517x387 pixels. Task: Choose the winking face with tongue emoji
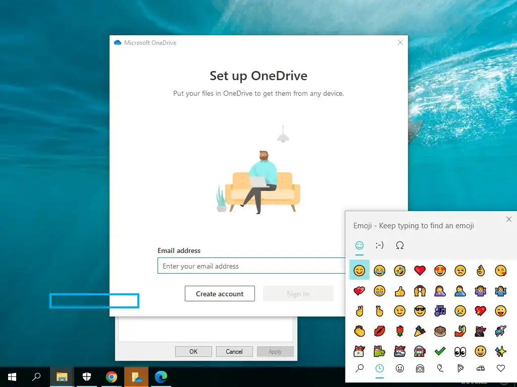coord(500,311)
